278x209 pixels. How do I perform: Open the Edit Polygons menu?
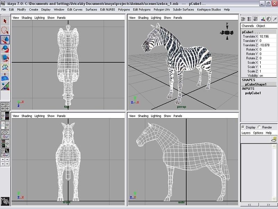(142, 10)
